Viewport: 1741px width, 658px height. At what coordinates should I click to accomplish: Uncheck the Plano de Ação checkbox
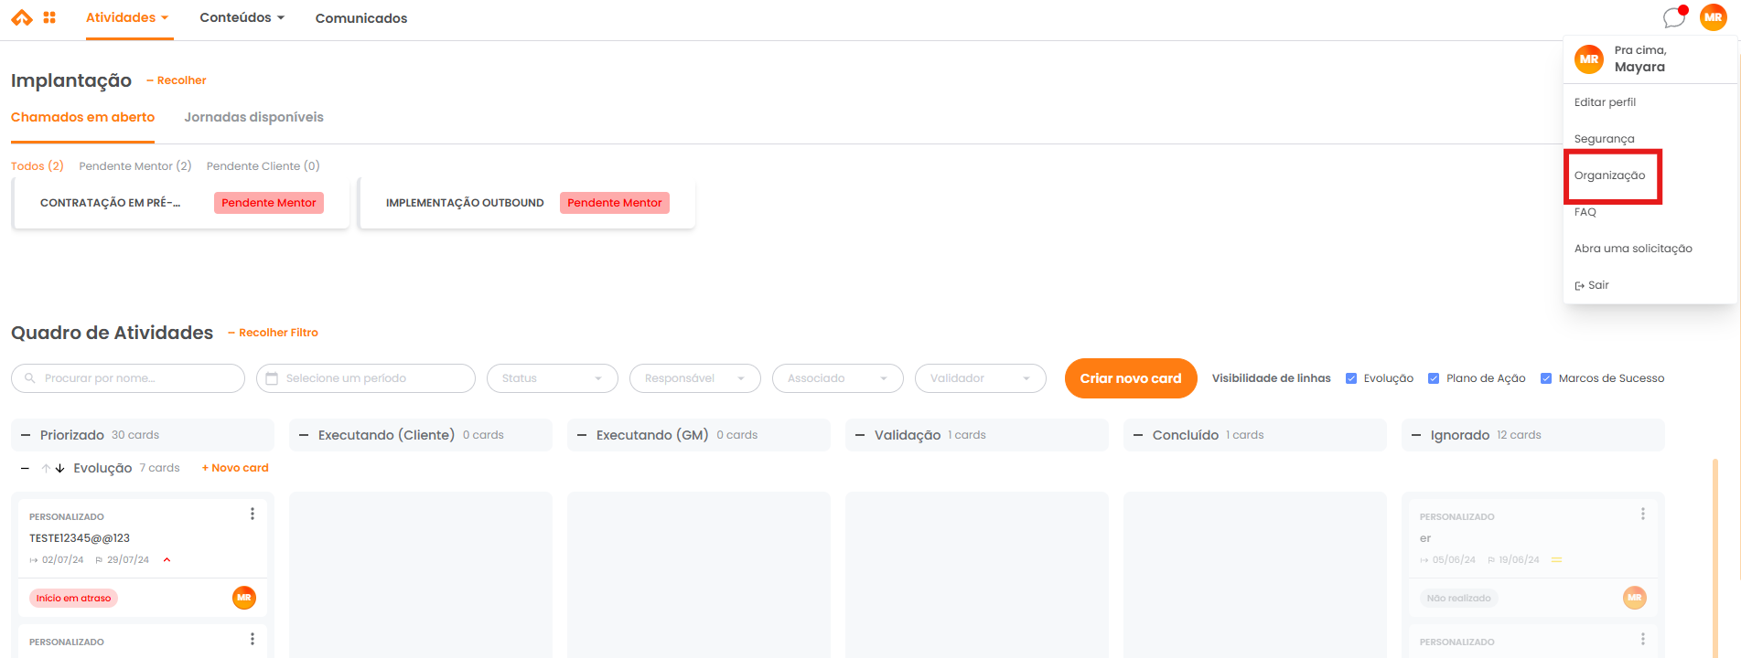1434,378
